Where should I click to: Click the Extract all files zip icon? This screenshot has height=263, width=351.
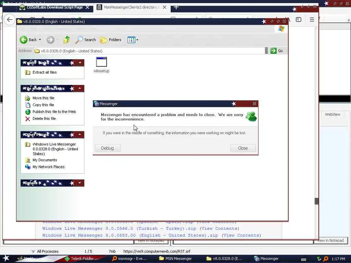click(27, 72)
